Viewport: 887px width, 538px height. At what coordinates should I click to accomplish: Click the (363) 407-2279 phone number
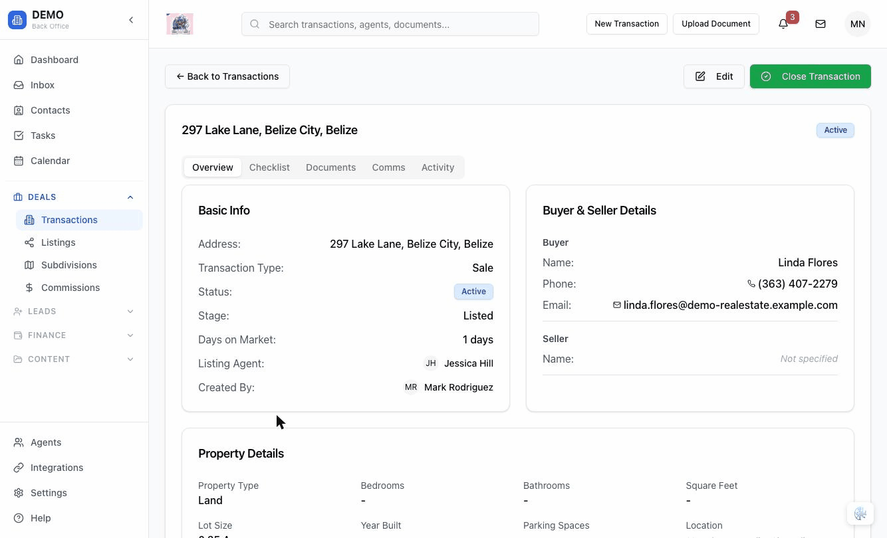tap(797, 284)
